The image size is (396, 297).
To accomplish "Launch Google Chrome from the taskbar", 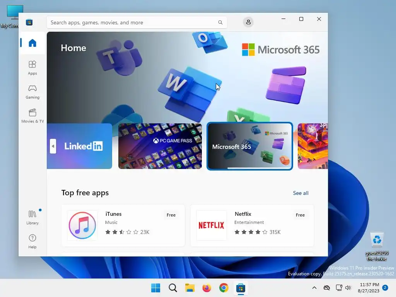I will pos(224,288).
